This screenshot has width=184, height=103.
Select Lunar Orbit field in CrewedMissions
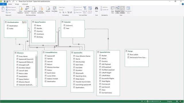[x=50, y=76]
